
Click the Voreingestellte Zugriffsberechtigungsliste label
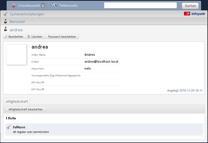(x=56, y=76)
